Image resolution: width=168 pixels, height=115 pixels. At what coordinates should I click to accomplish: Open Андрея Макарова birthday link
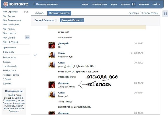click(x=13, y=107)
